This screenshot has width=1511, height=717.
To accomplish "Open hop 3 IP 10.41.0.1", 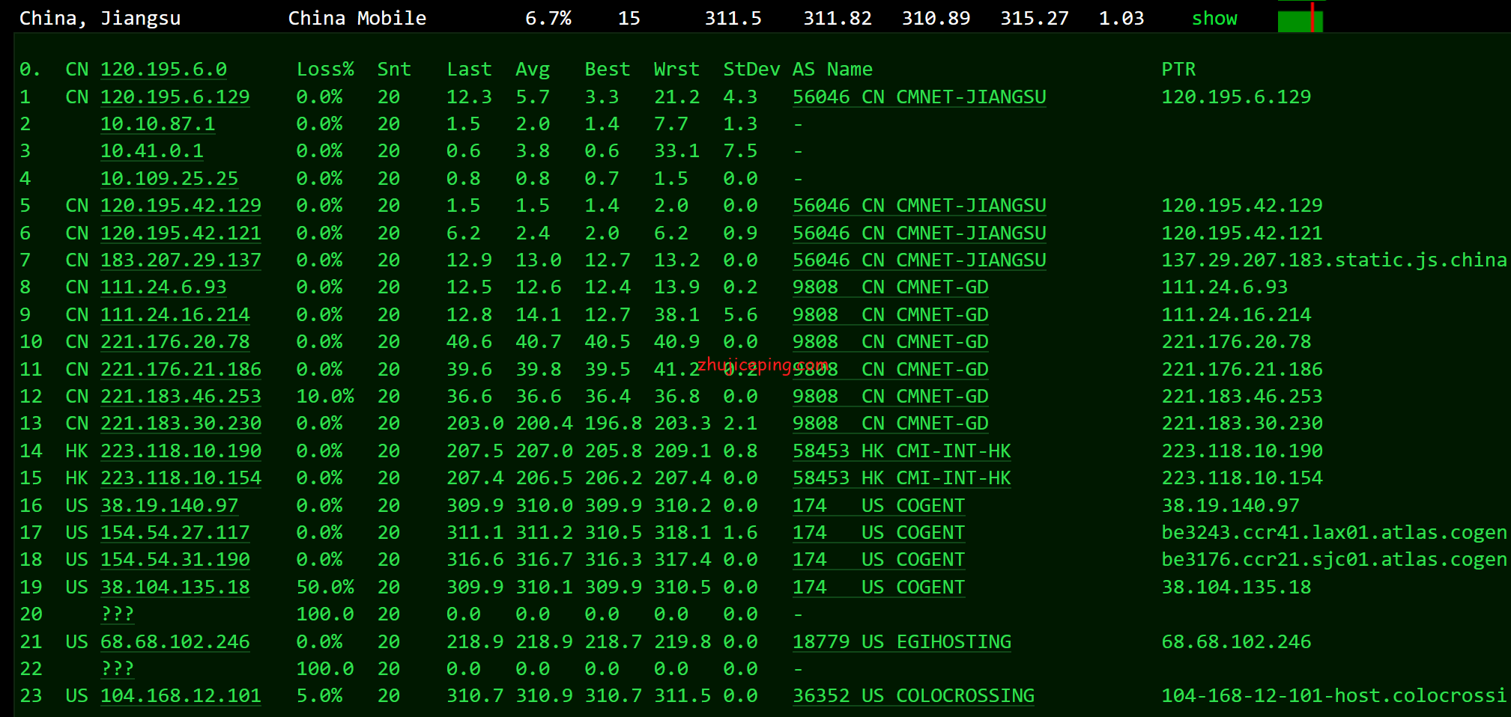I will point(152,151).
